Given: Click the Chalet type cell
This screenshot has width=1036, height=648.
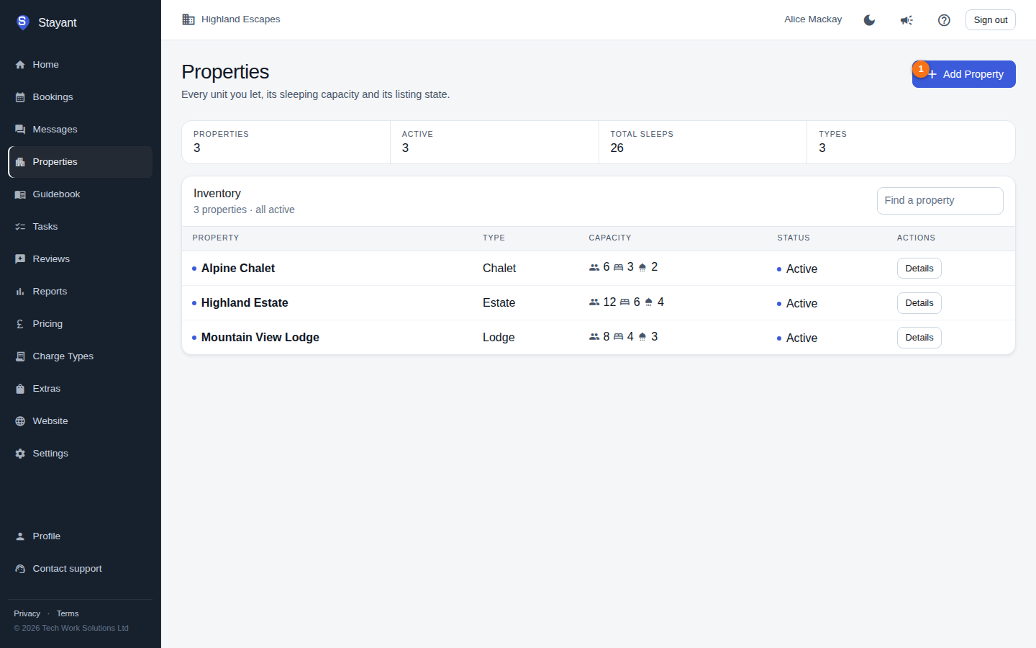Looking at the screenshot, I should point(499,268).
